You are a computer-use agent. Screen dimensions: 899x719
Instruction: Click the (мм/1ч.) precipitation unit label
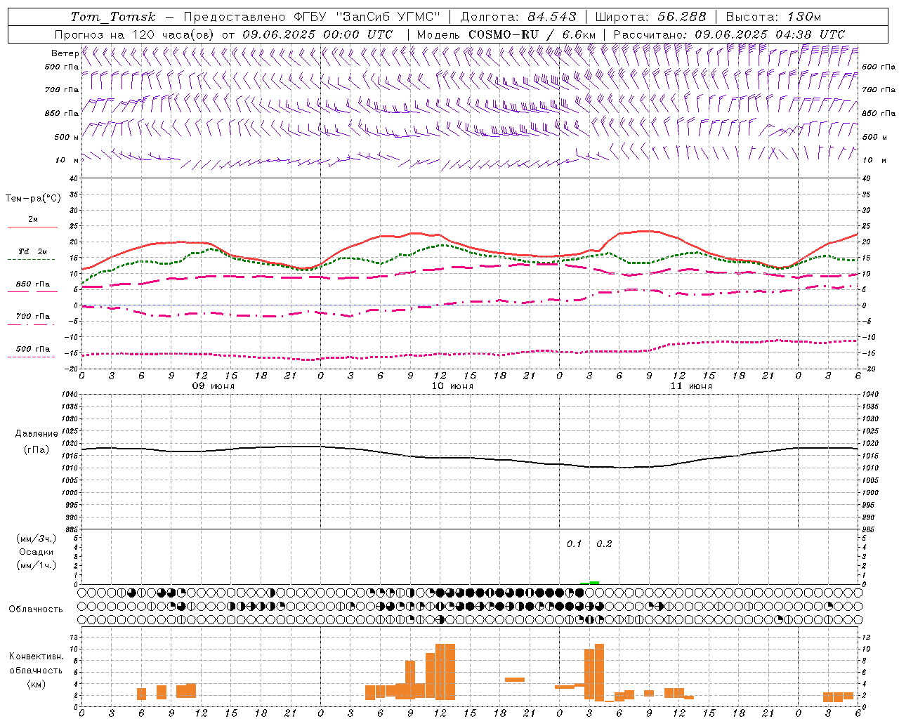tap(37, 565)
